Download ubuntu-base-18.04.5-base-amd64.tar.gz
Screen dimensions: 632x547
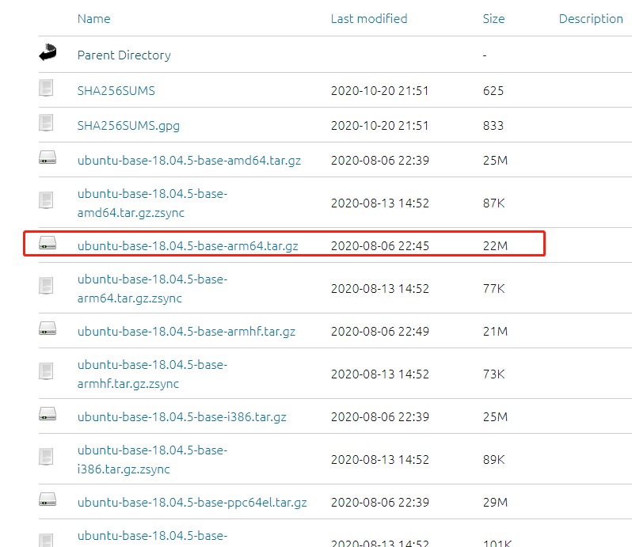click(x=189, y=161)
